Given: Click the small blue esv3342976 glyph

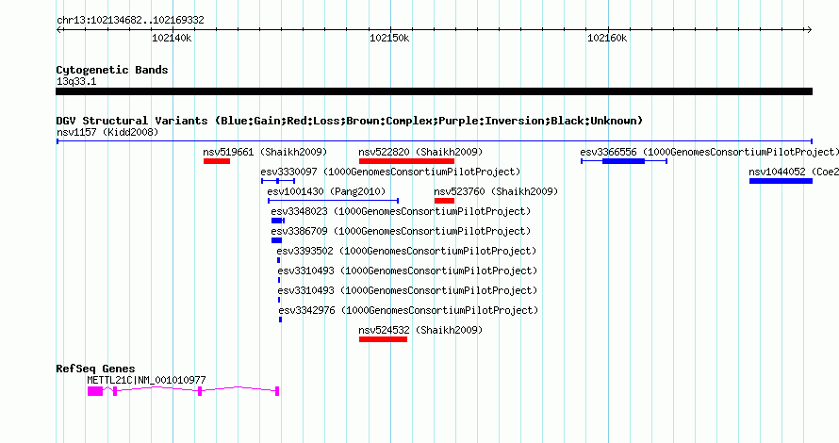Looking at the screenshot, I should 280,320.
